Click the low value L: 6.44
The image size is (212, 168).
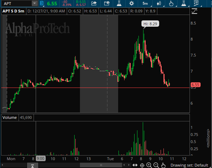pyautogui.click(x=106, y=11)
